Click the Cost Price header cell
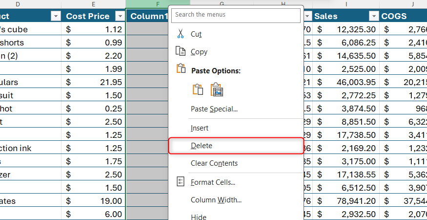 [x=93, y=16]
